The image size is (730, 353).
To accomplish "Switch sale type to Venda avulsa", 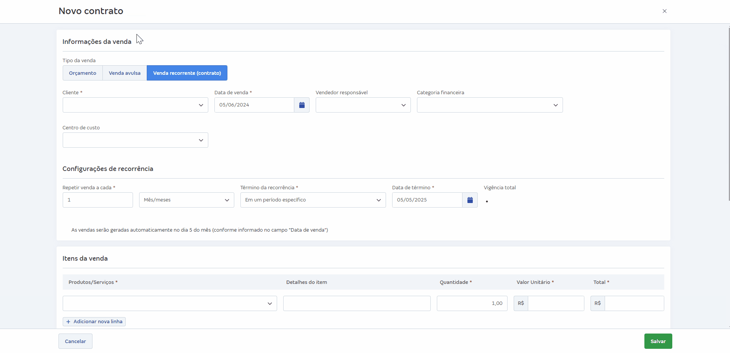I will point(125,73).
